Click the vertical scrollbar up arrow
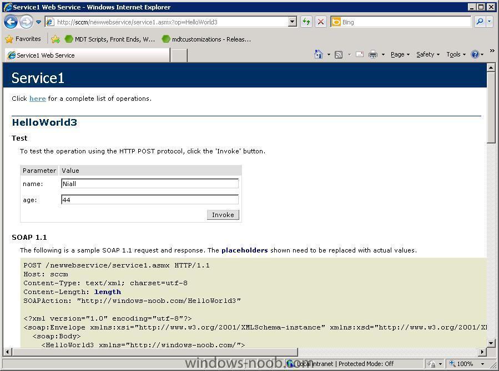 coord(491,68)
